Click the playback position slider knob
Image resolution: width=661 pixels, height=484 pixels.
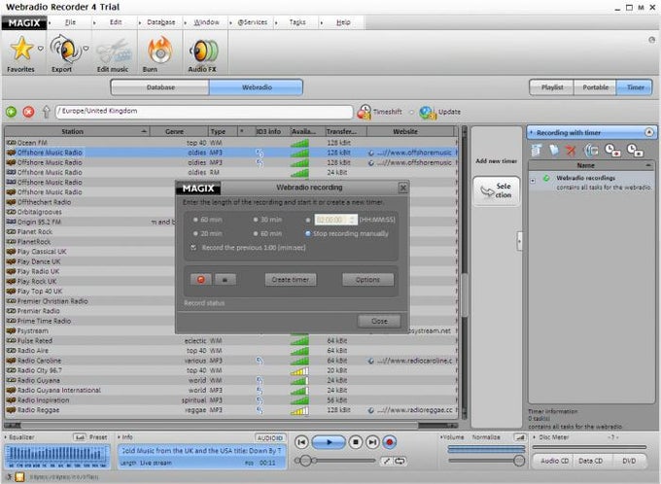pos(305,461)
